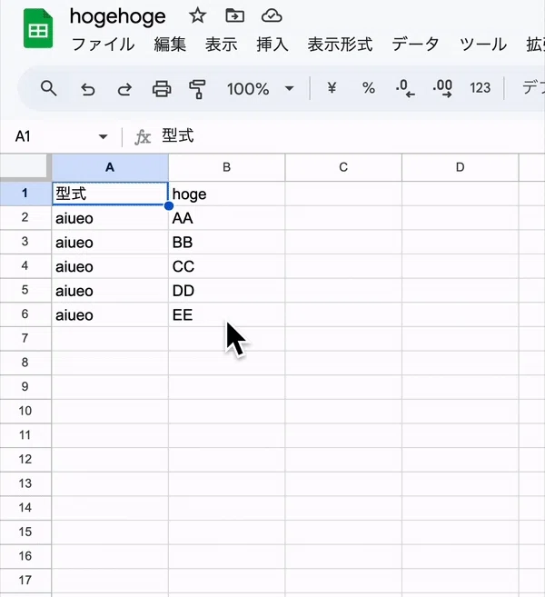545x597 pixels.
Task: Click the redo arrow icon
Action: [124, 89]
